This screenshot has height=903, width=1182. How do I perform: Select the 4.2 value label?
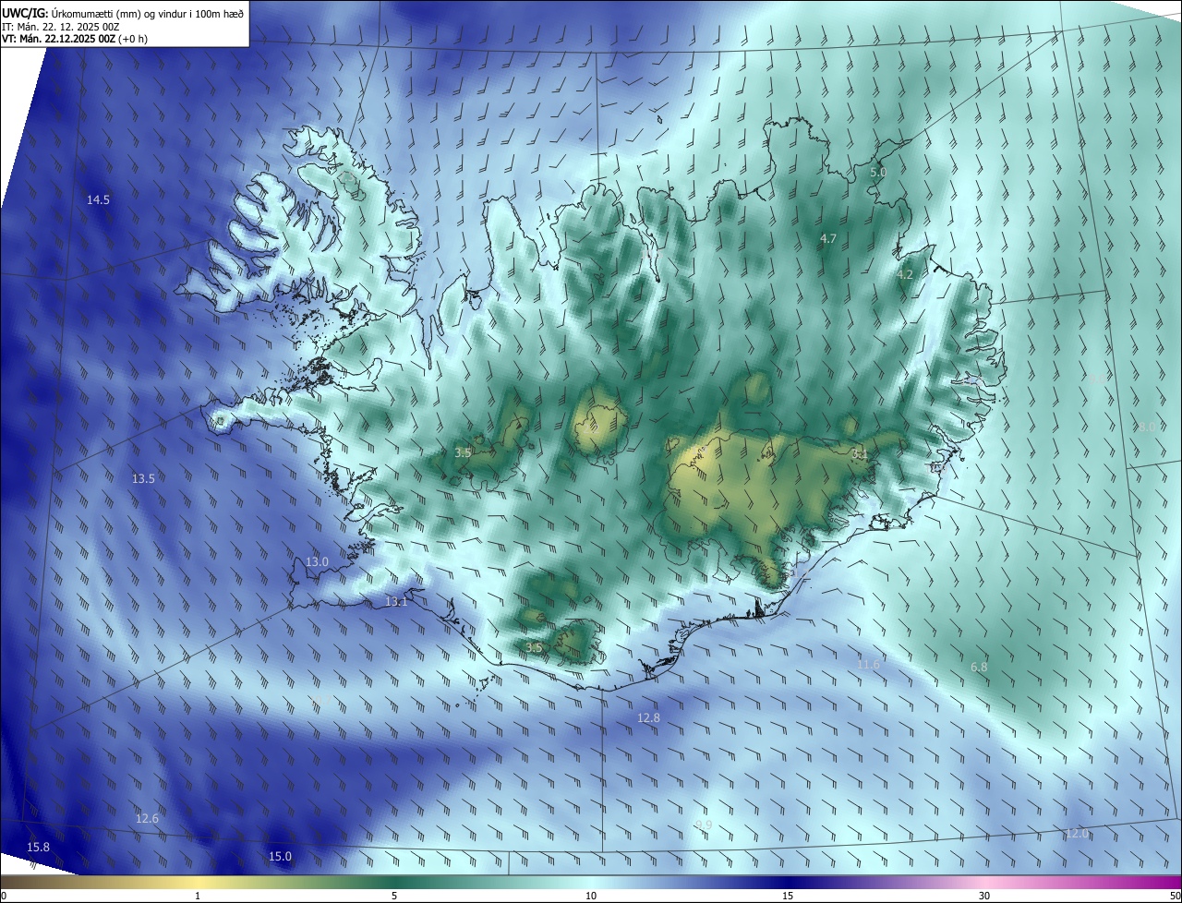pyautogui.click(x=905, y=275)
